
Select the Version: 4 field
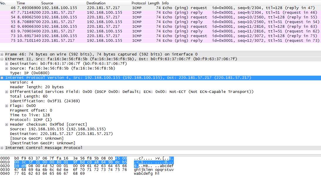click(x=21, y=82)
